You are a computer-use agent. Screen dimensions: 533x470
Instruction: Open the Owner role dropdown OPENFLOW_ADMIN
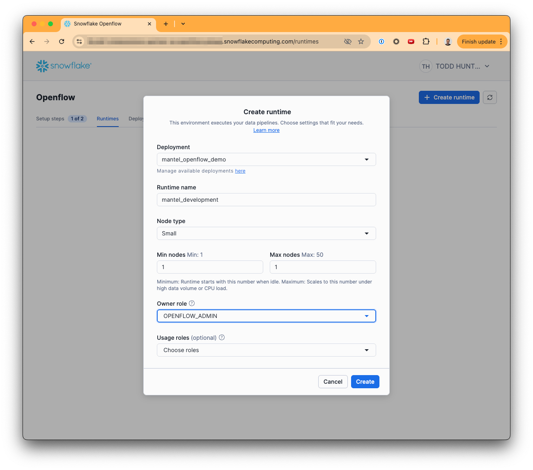266,316
